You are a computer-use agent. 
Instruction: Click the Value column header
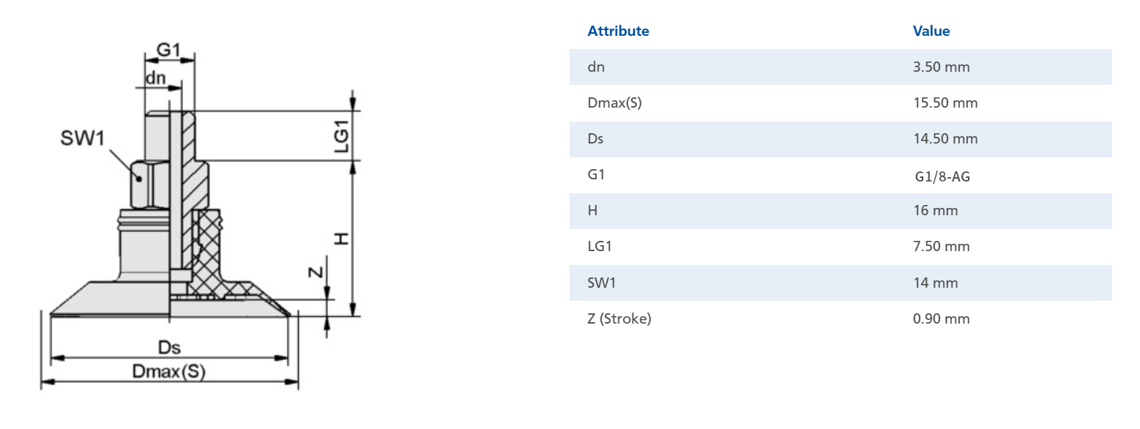point(931,31)
